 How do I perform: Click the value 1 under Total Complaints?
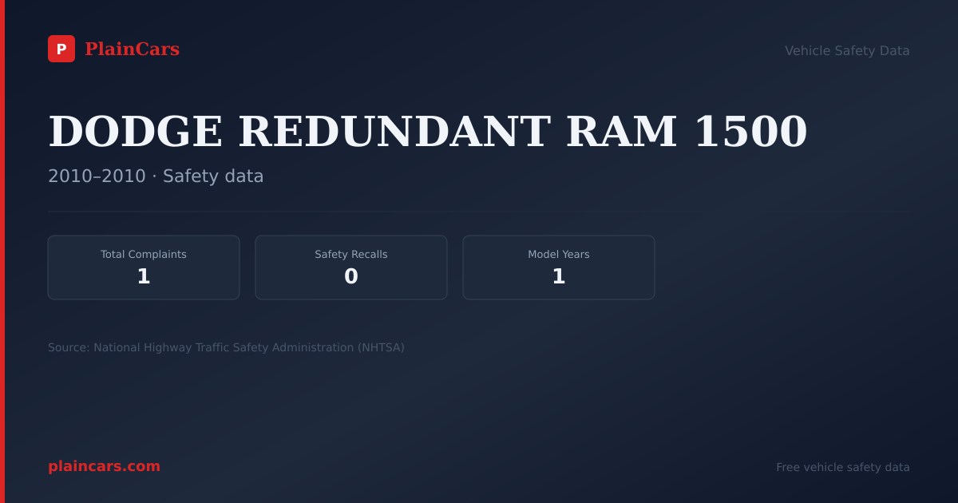[x=144, y=277]
